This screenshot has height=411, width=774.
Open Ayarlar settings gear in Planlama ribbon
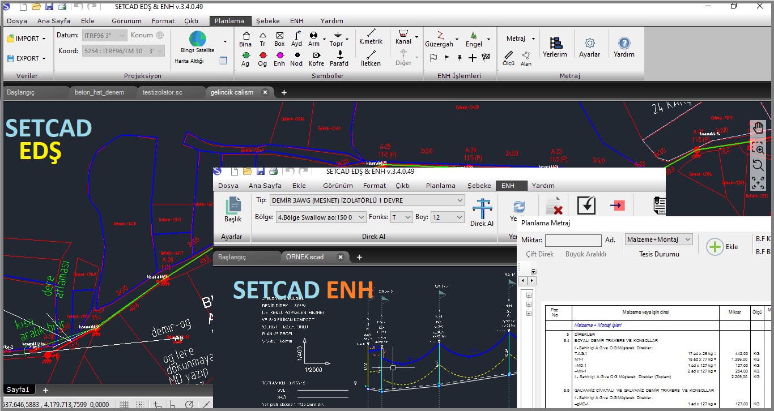click(589, 48)
